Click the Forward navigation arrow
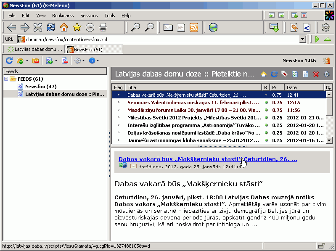The width and height of the screenshot is (336, 251). (x=25, y=27)
